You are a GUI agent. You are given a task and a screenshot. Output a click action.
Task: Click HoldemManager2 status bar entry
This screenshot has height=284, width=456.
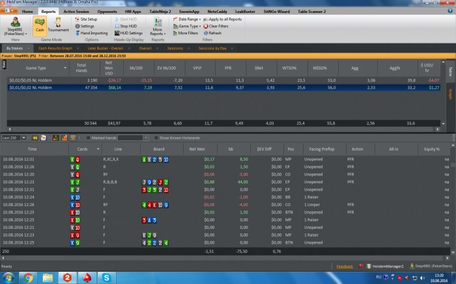[x=385, y=266]
